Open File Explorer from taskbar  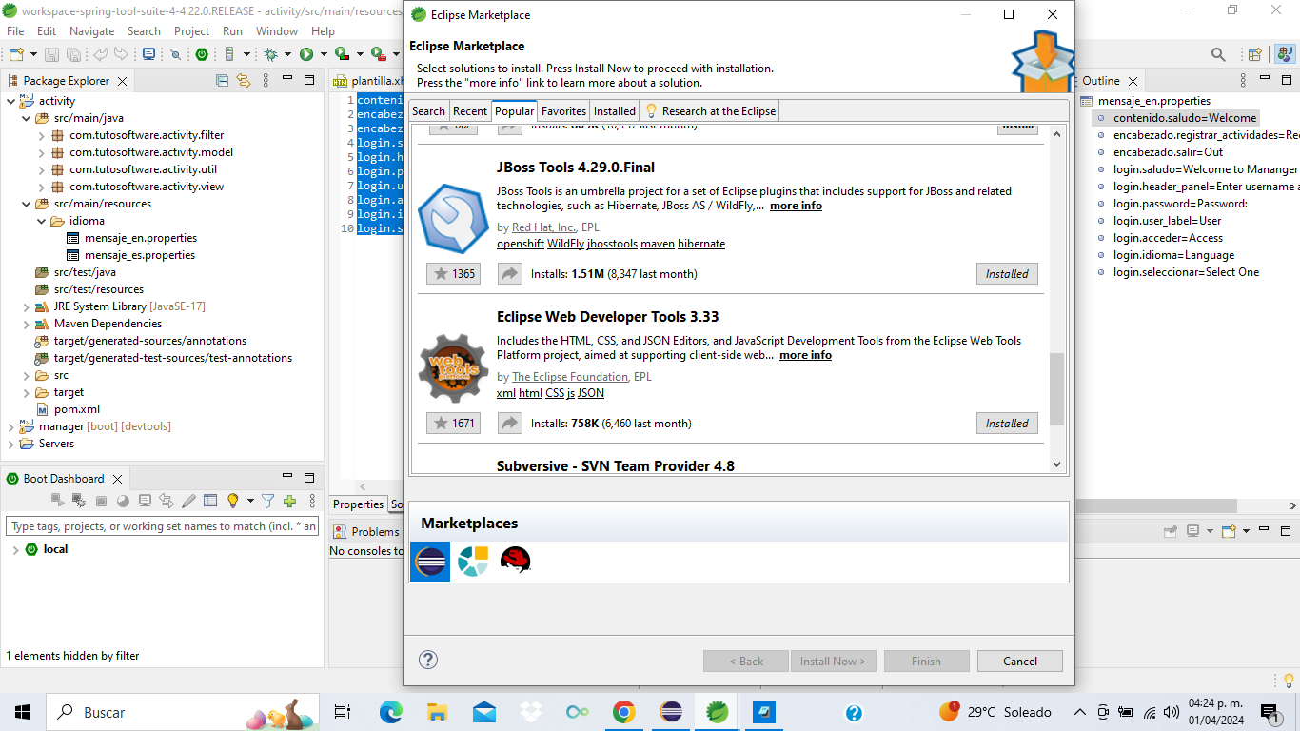438,712
